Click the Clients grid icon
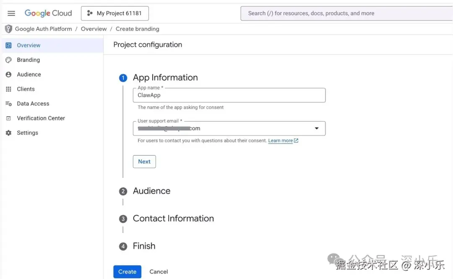453x279 pixels. pos(8,89)
